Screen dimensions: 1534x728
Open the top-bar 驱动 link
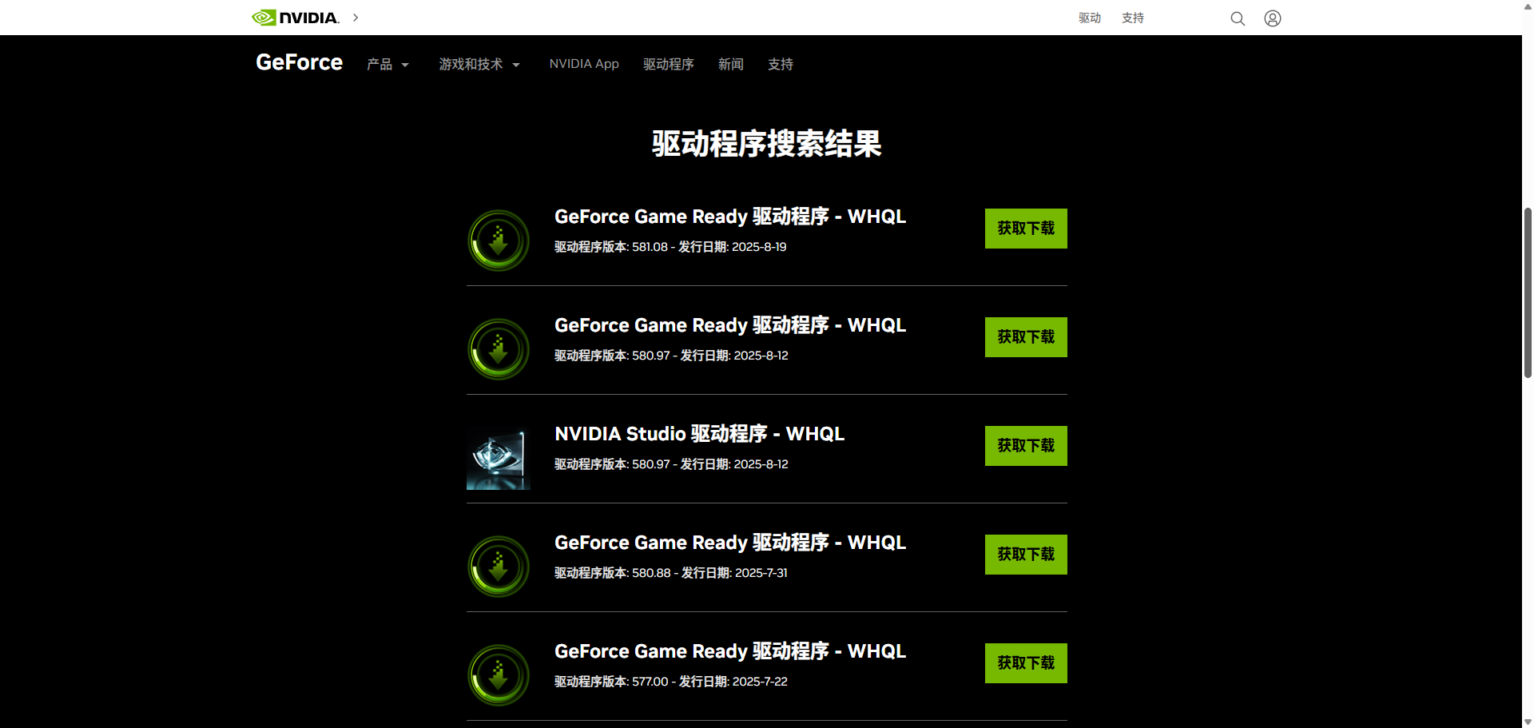[1090, 18]
